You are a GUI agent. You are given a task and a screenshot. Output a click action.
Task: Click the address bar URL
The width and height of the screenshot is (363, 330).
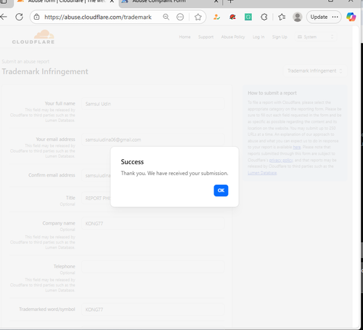coord(98,17)
